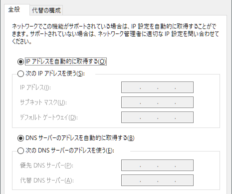Screen dimensions: 232x194
Task: Click the IP アドレス input box
Action: click(x=157, y=87)
